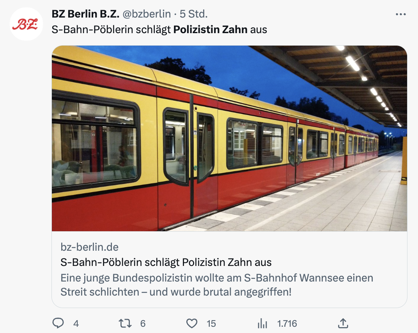
Task: Click the card description about Bundespolizistin
Action: tap(217, 285)
